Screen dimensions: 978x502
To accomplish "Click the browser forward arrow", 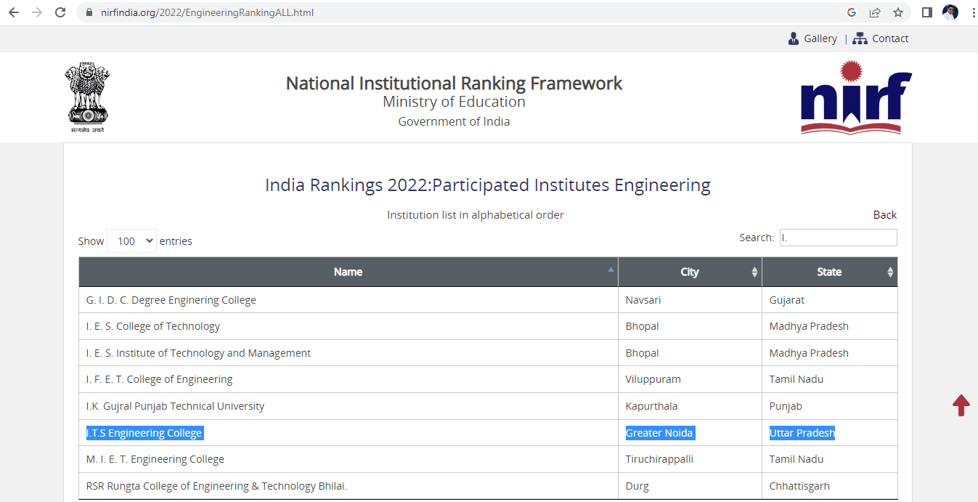I will [37, 12].
